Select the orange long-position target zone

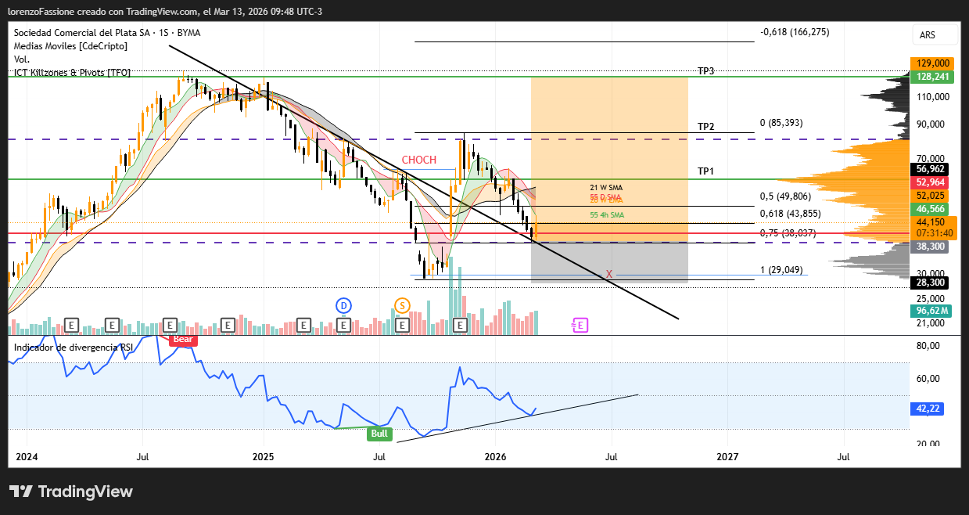[x=609, y=159]
